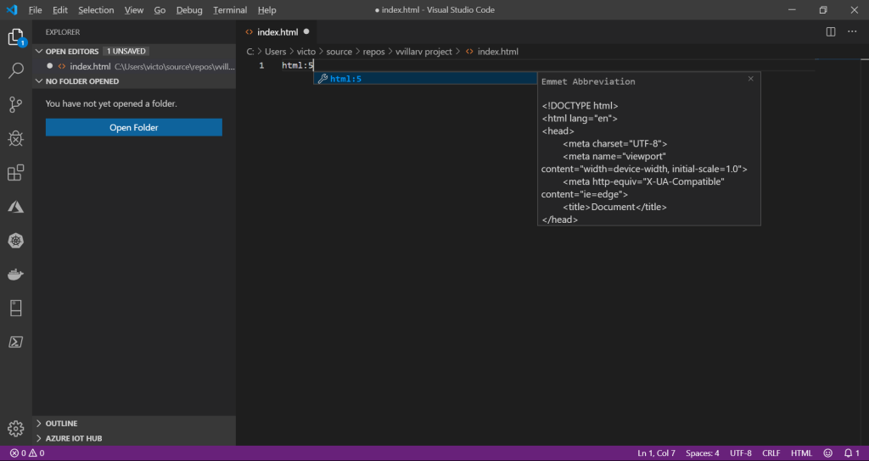Open the Source Control view icon
The width and height of the screenshot is (869, 461).
click(x=16, y=104)
